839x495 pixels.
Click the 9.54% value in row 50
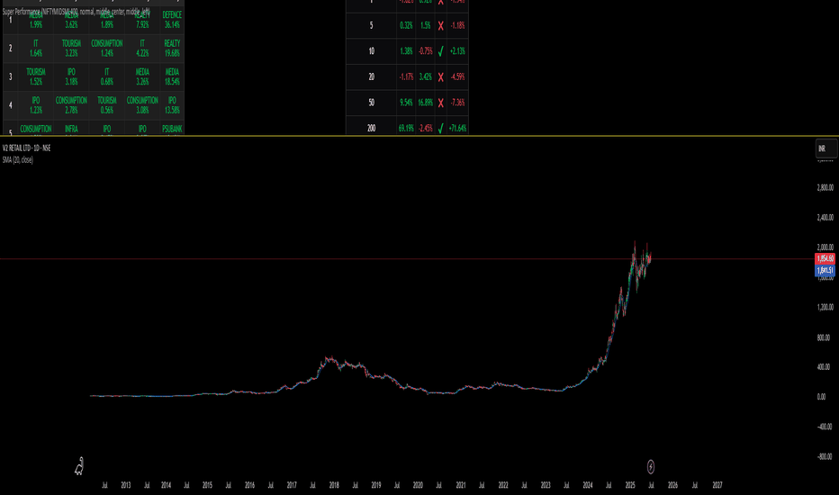(406, 103)
